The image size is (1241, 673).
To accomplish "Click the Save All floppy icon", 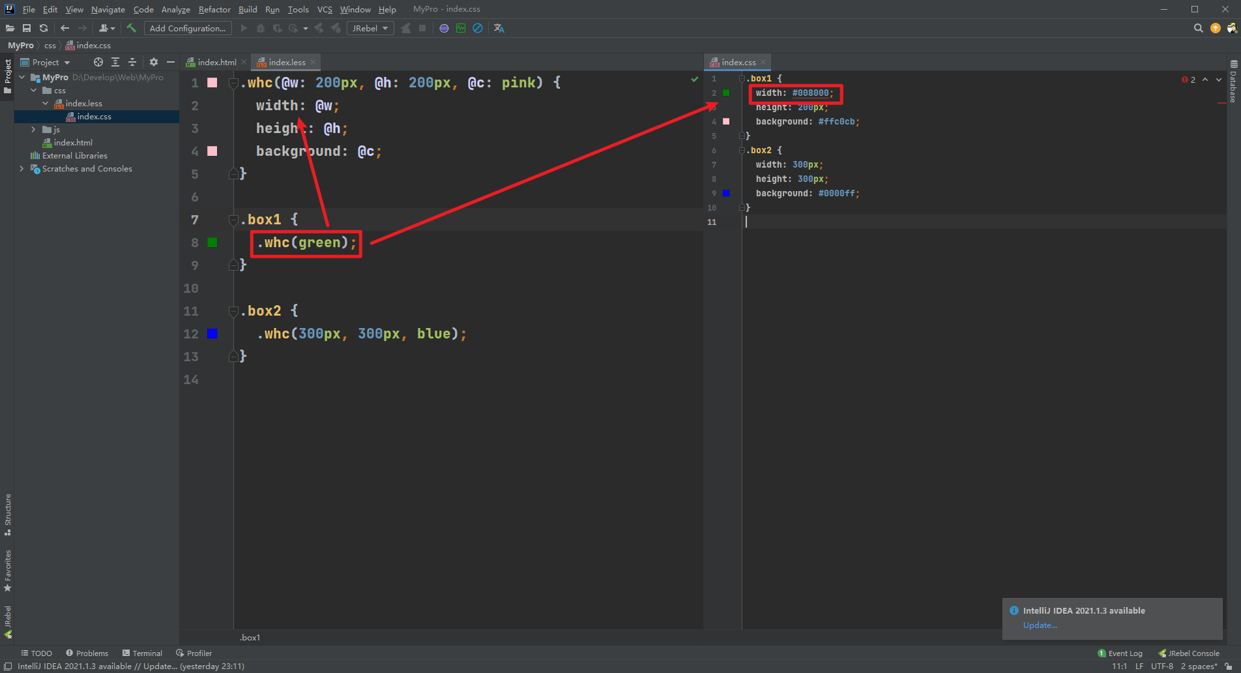I will pos(27,28).
